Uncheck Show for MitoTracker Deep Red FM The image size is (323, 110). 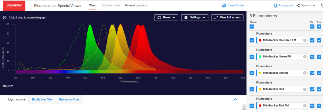point(252,40)
